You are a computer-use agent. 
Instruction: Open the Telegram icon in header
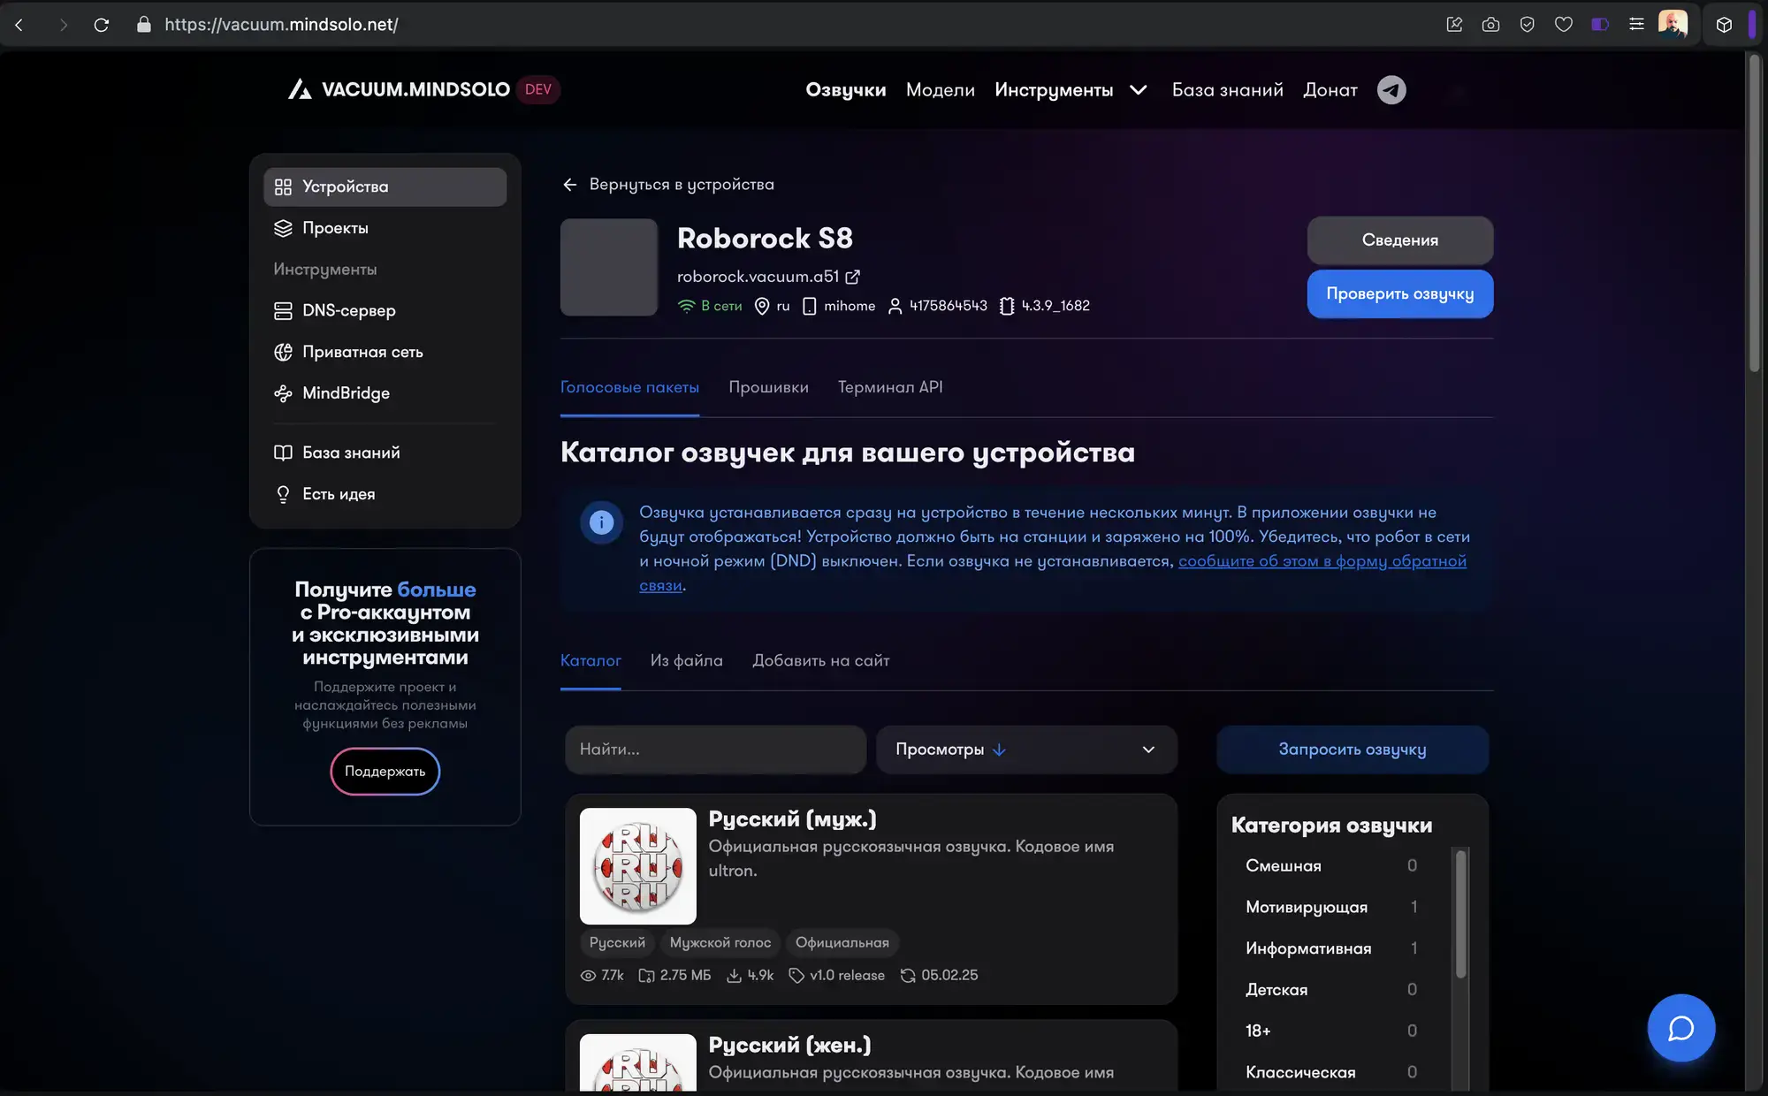[x=1391, y=90]
